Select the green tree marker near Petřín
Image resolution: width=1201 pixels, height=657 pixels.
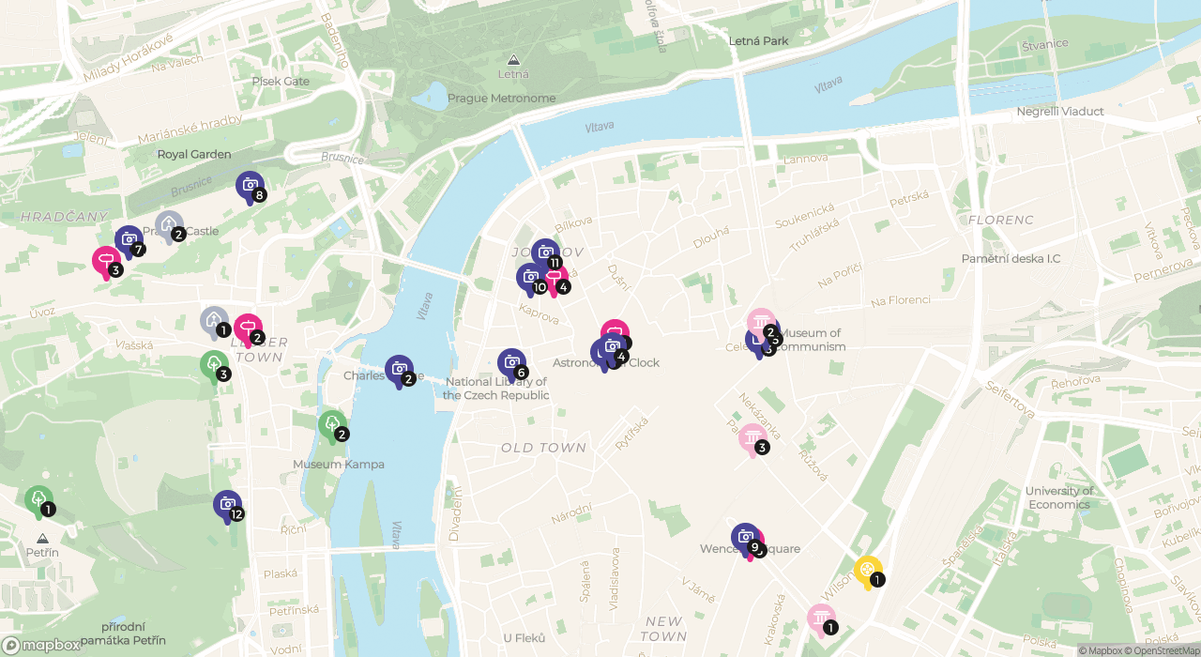38,501
